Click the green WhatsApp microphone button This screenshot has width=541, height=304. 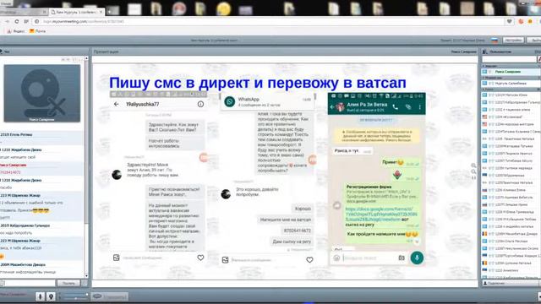(x=417, y=258)
